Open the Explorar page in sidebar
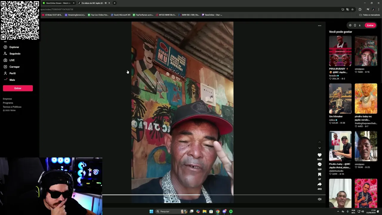 pyautogui.click(x=12, y=47)
